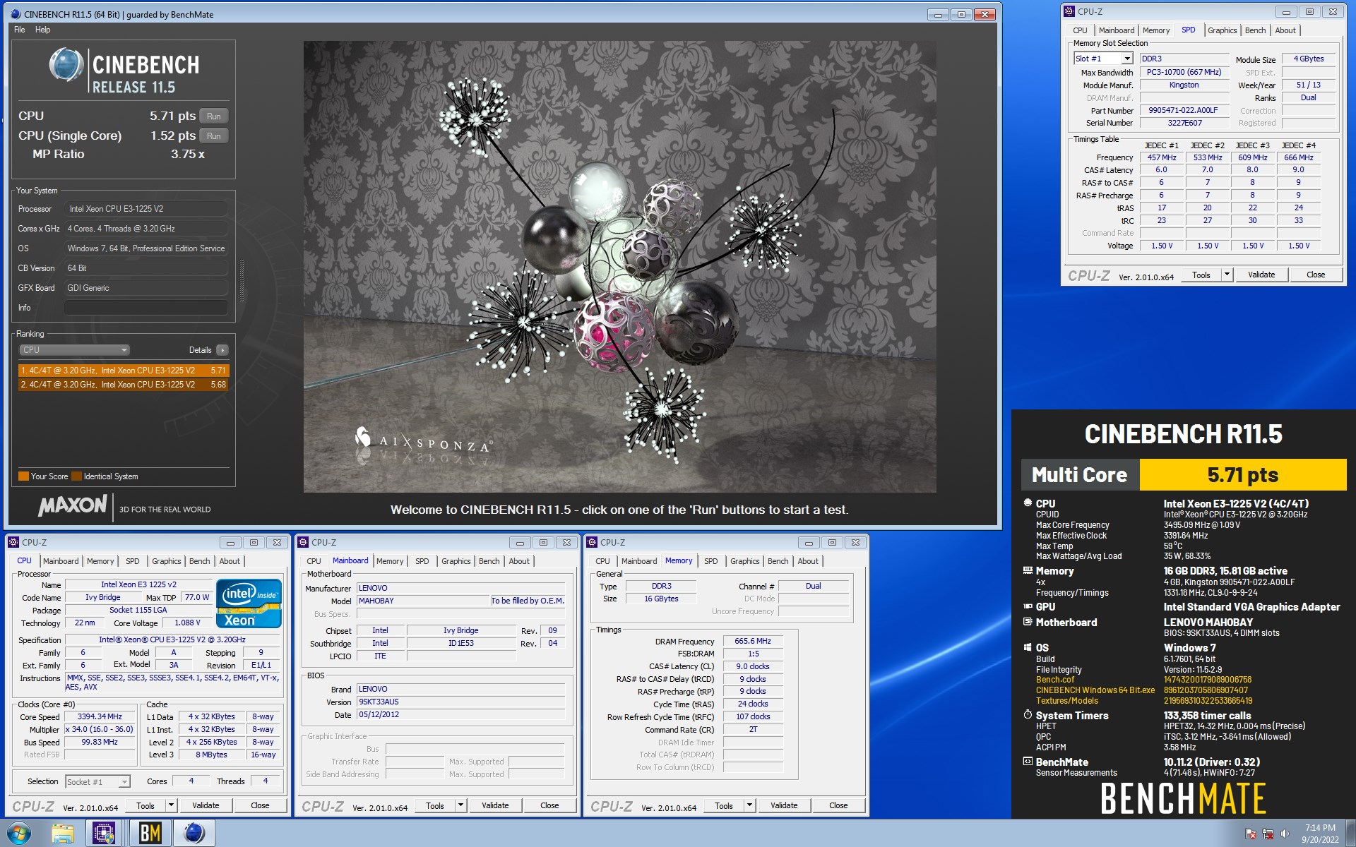1356x847 pixels.
Task: Click the Cinebench title bar app icon
Action: 16,14
